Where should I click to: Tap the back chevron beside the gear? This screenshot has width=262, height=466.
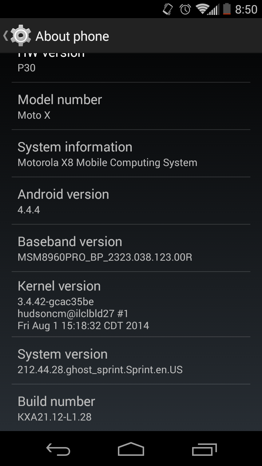click(5, 36)
